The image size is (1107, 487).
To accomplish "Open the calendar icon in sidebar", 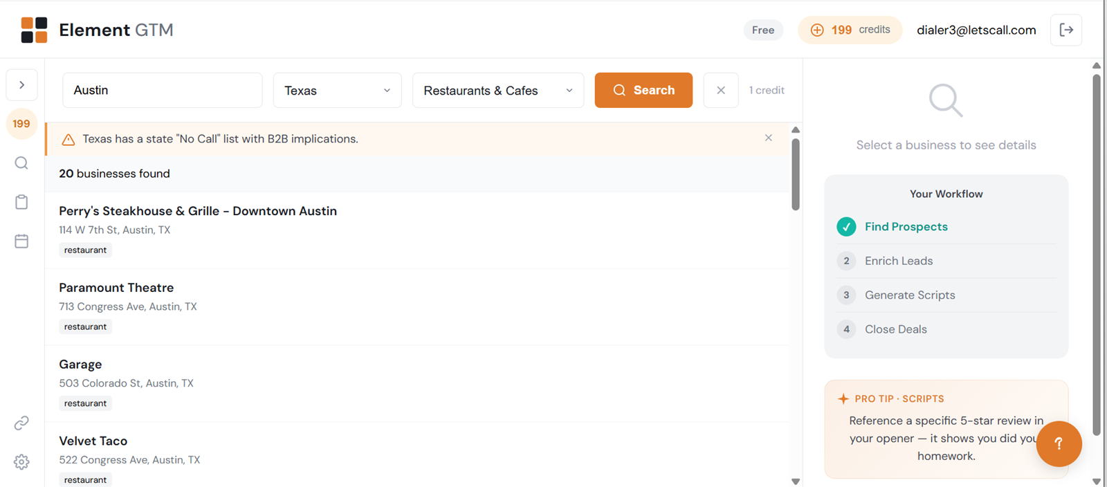I will click(21, 241).
